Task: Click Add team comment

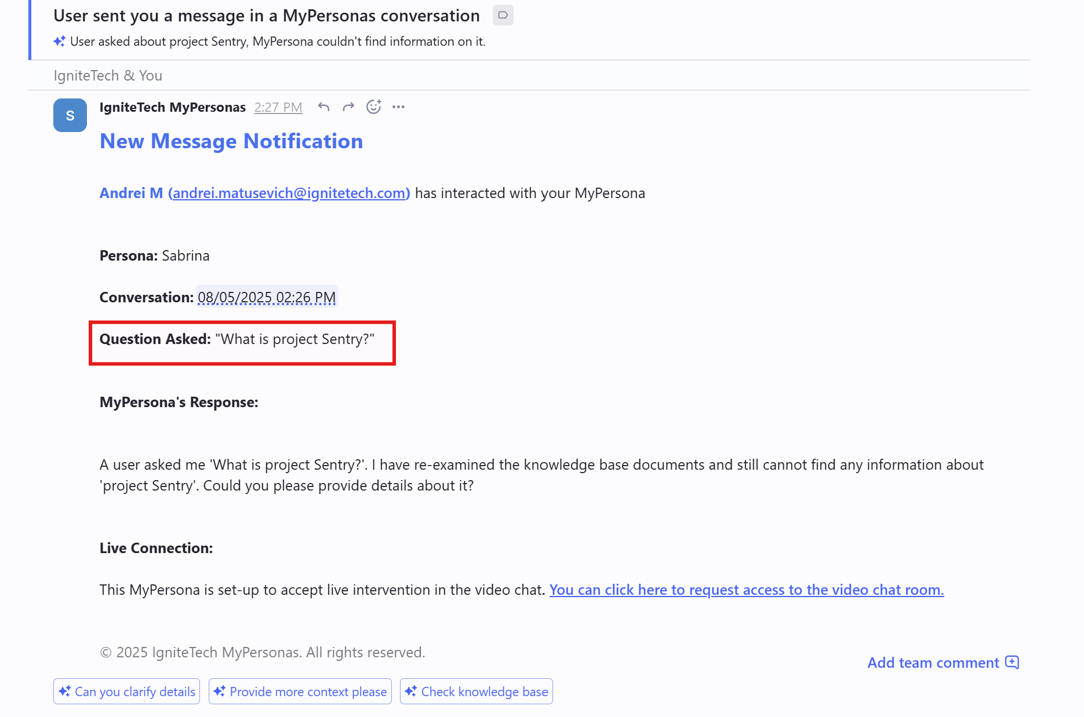Action: [x=943, y=663]
